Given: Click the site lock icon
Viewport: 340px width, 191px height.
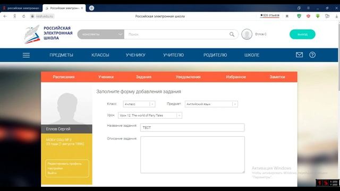Looking at the screenshot, I should coord(32,16).
